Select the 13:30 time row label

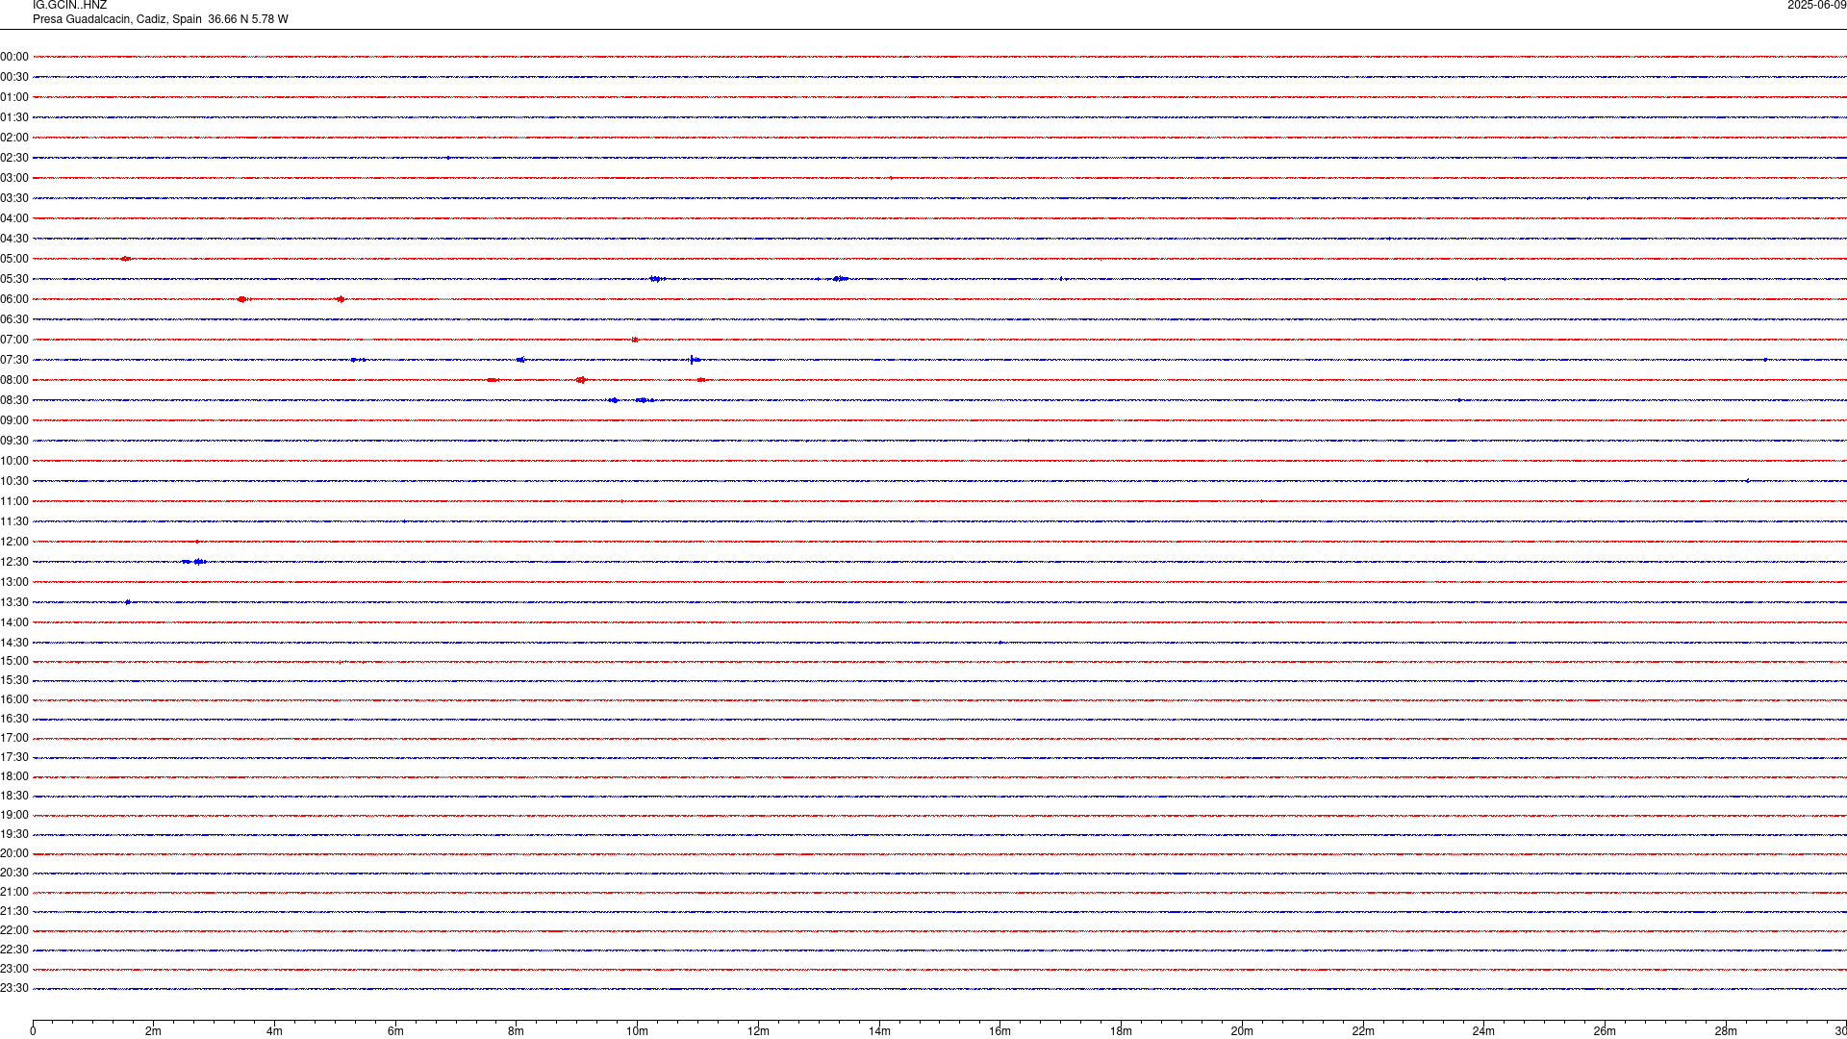tap(14, 602)
